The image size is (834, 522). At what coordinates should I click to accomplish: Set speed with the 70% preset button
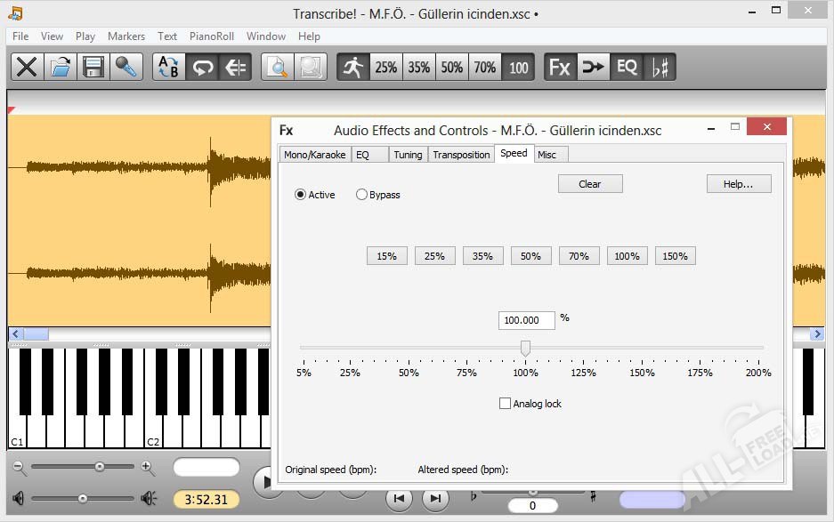click(x=579, y=256)
